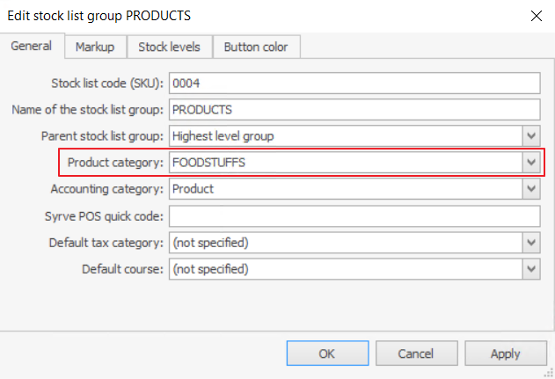Go to the Button color tab
Image resolution: width=555 pixels, height=379 pixels.
255,47
